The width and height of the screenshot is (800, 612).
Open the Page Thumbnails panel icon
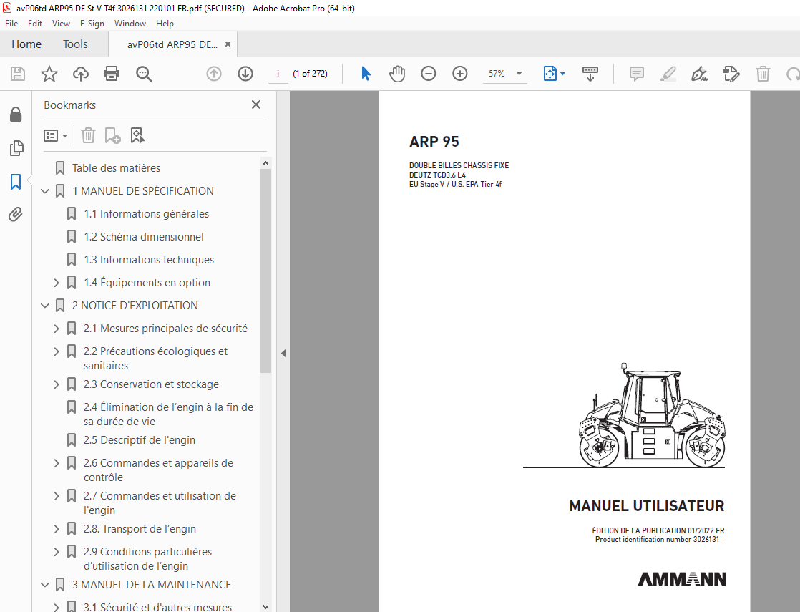(16, 148)
